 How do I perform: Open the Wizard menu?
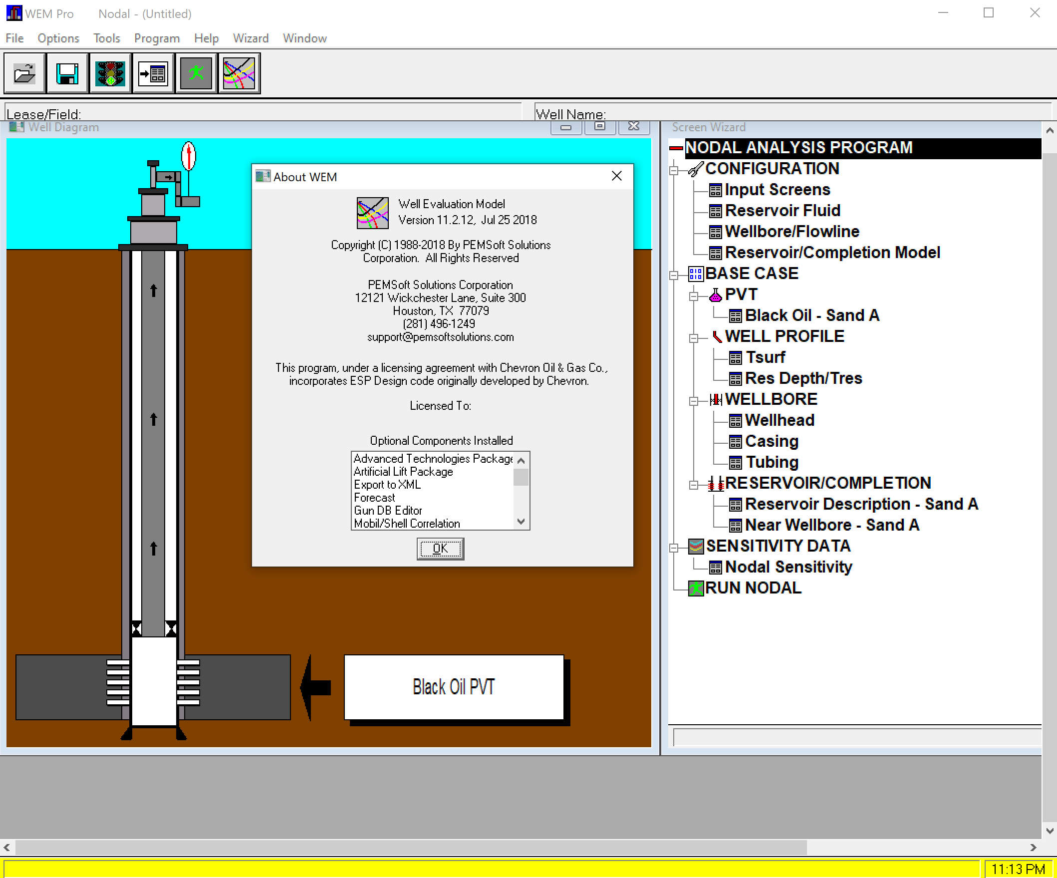tap(250, 38)
